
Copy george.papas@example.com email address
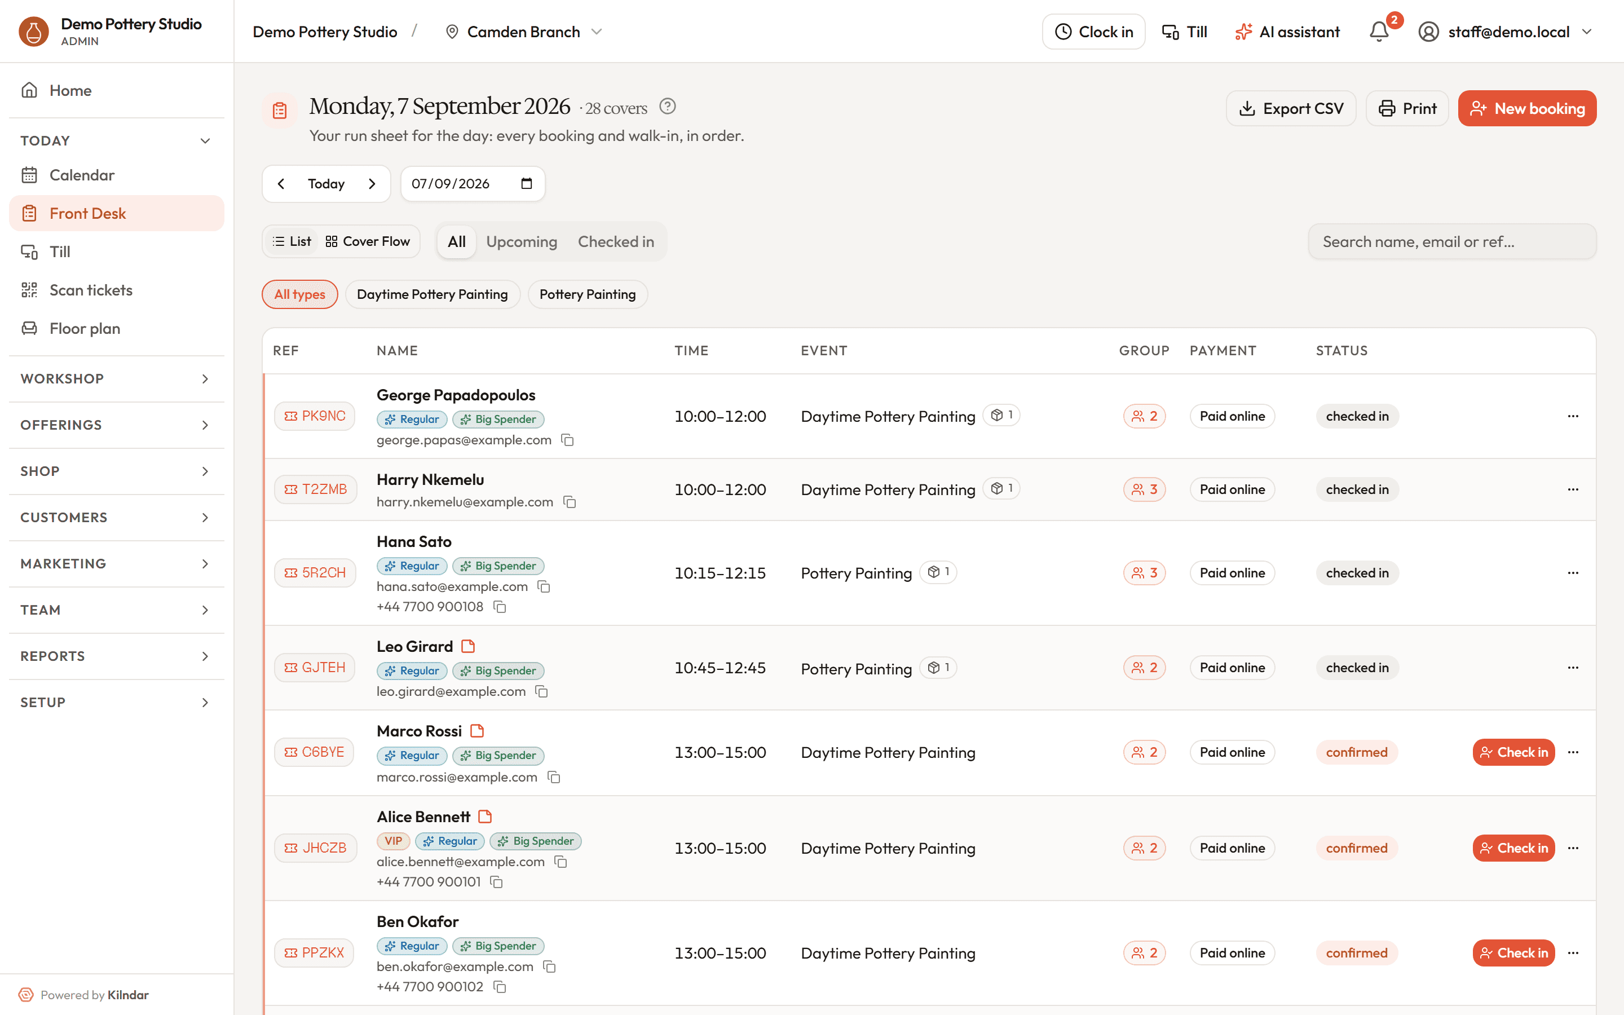click(567, 440)
